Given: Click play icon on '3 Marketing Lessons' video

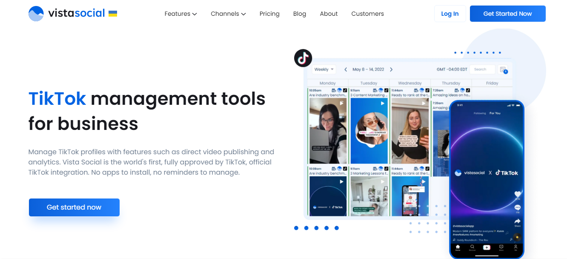Looking at the screenshot, I should pyautogui.click(x=382, y=181).
